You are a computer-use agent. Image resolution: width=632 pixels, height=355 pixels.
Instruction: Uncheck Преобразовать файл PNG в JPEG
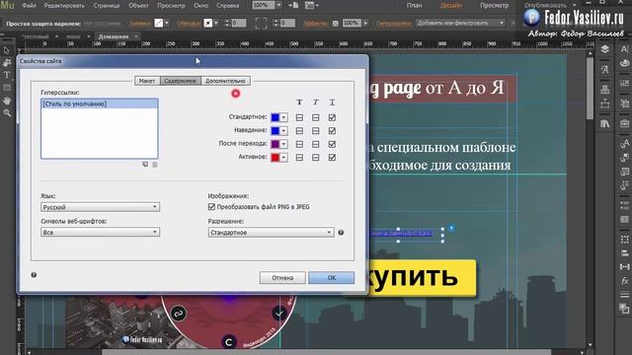click(x=211, y=206)
